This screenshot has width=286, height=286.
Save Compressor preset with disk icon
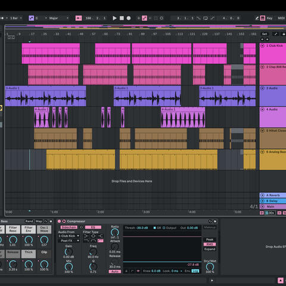point(215,221)
